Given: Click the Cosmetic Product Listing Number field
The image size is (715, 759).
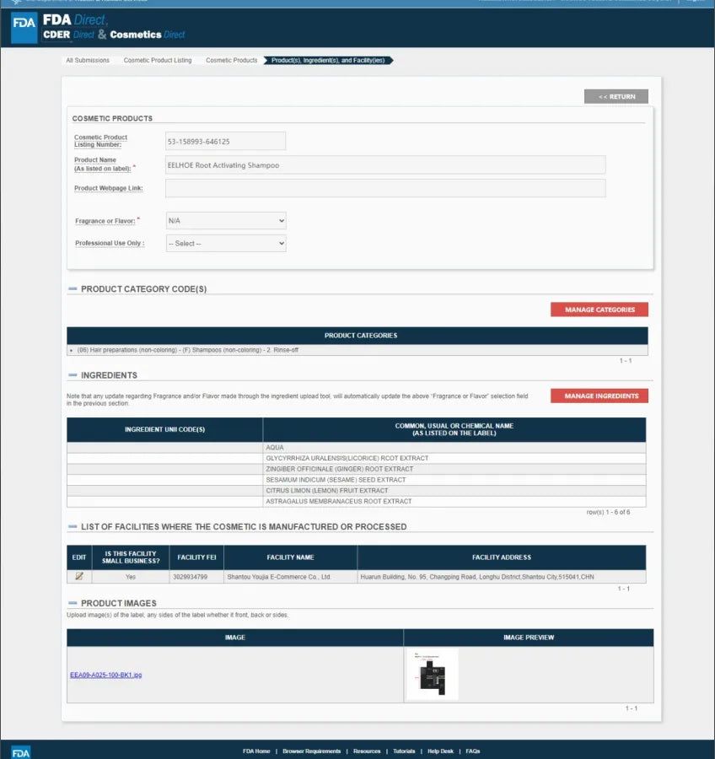Looking at the screenshot, I should [225, 142].
